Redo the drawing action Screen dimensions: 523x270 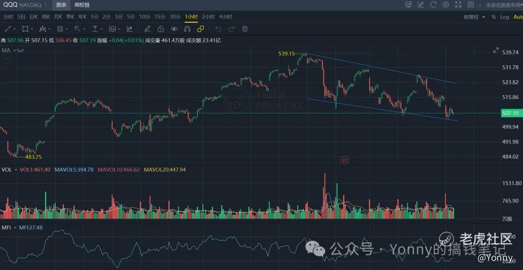point(231,29)
